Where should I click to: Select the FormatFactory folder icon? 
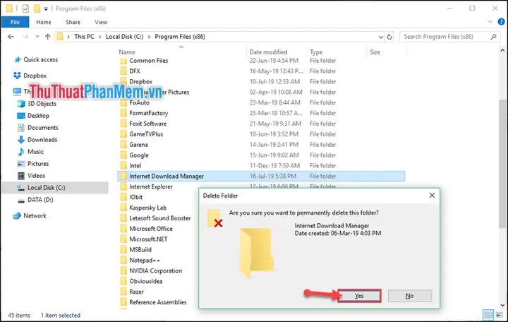123,113
